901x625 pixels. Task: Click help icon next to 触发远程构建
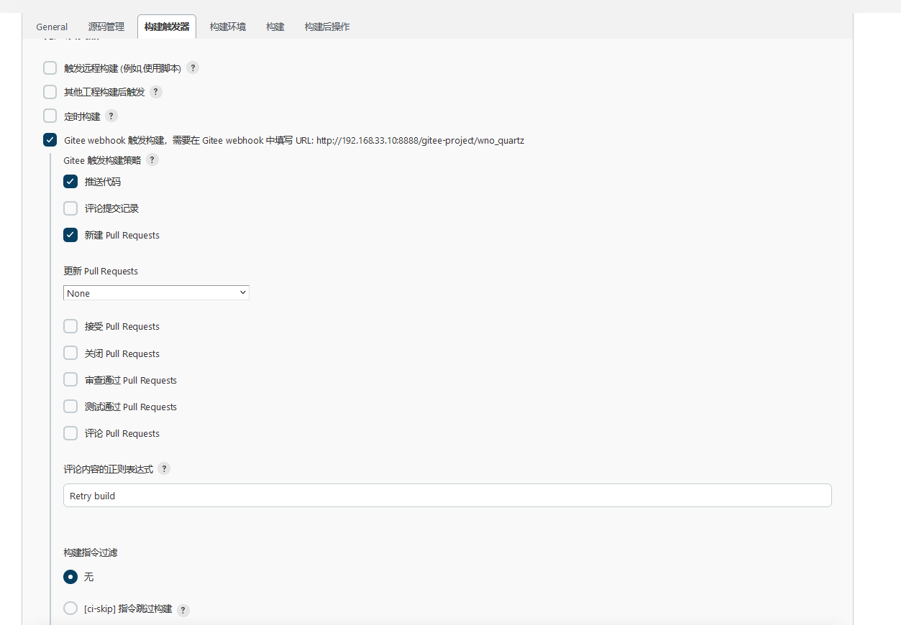193,68
